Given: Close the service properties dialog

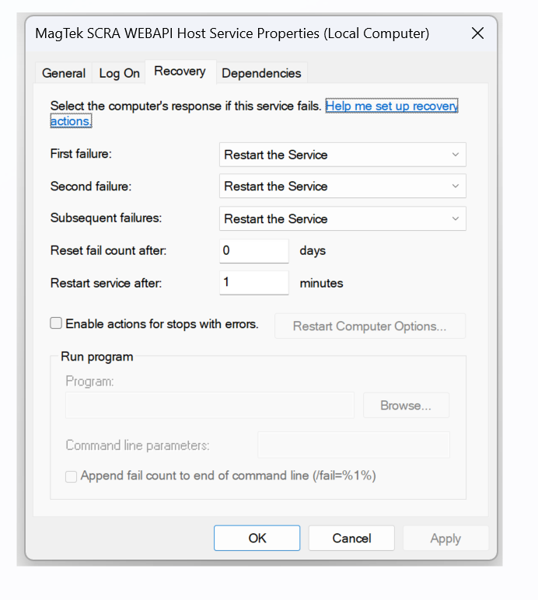Looking at the screenshot, I should tap(477, 33).
